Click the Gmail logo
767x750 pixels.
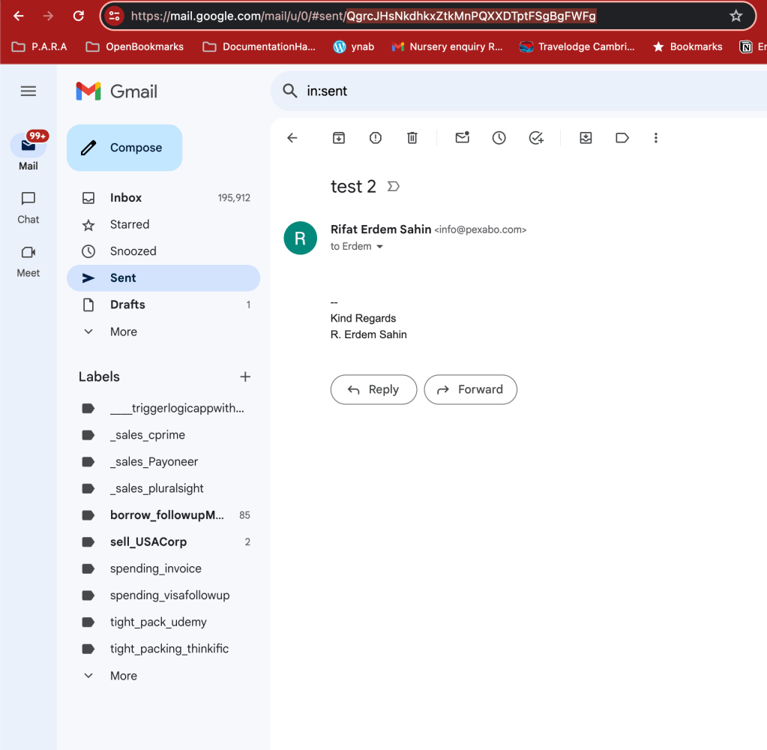tap(117, 91)
